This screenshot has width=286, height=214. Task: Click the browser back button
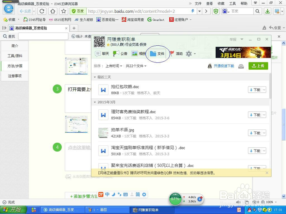25,11
